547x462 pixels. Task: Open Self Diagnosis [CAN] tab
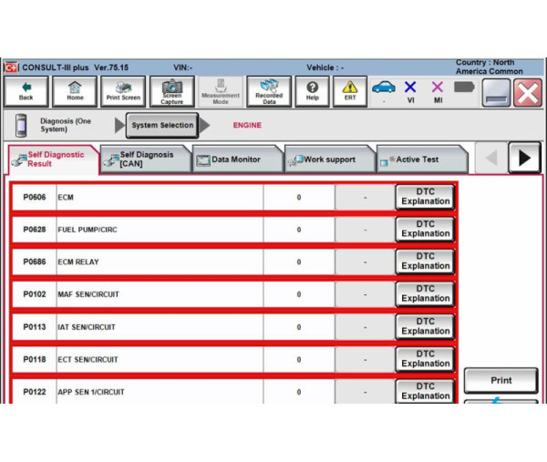[x=144, y=159]
